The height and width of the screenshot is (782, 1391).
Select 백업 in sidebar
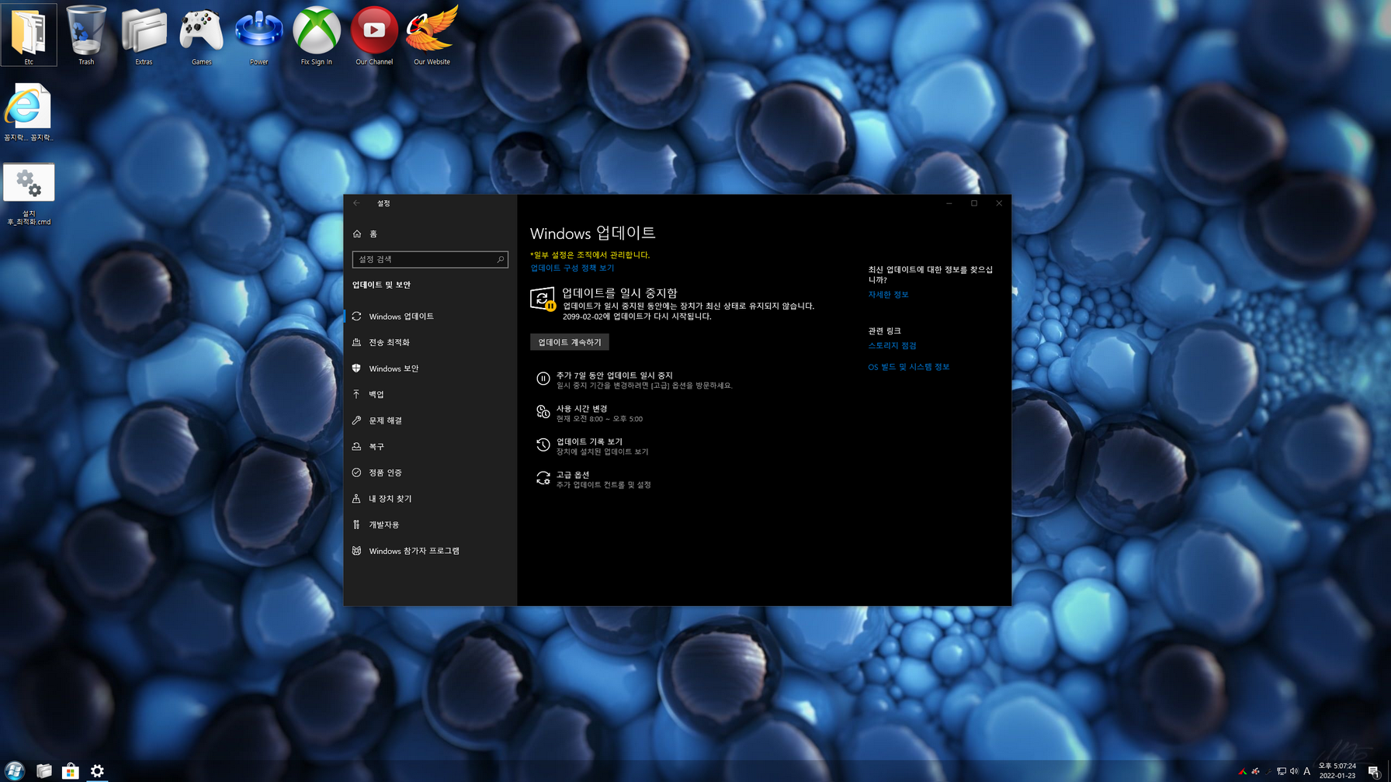pos(430,394)
